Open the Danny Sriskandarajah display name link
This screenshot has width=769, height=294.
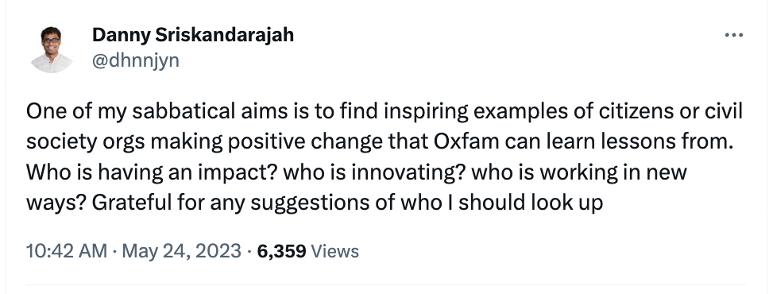[x=193, y=35]
